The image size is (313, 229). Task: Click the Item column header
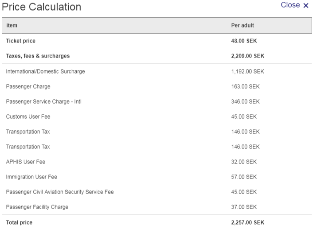(x=12, y=26)
